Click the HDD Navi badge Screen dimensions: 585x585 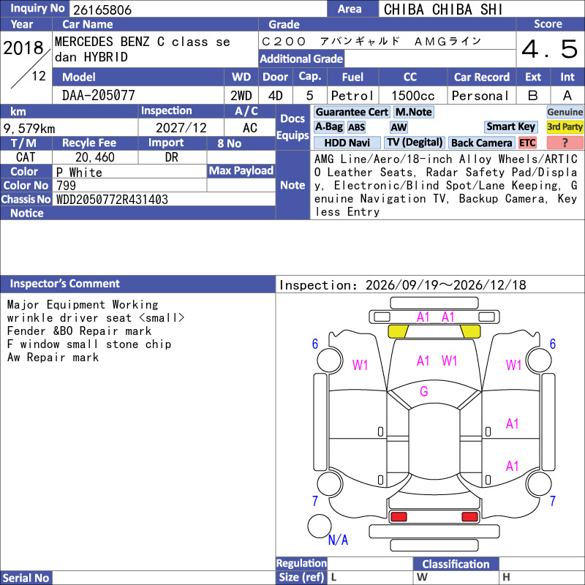[x=347, y=143]
